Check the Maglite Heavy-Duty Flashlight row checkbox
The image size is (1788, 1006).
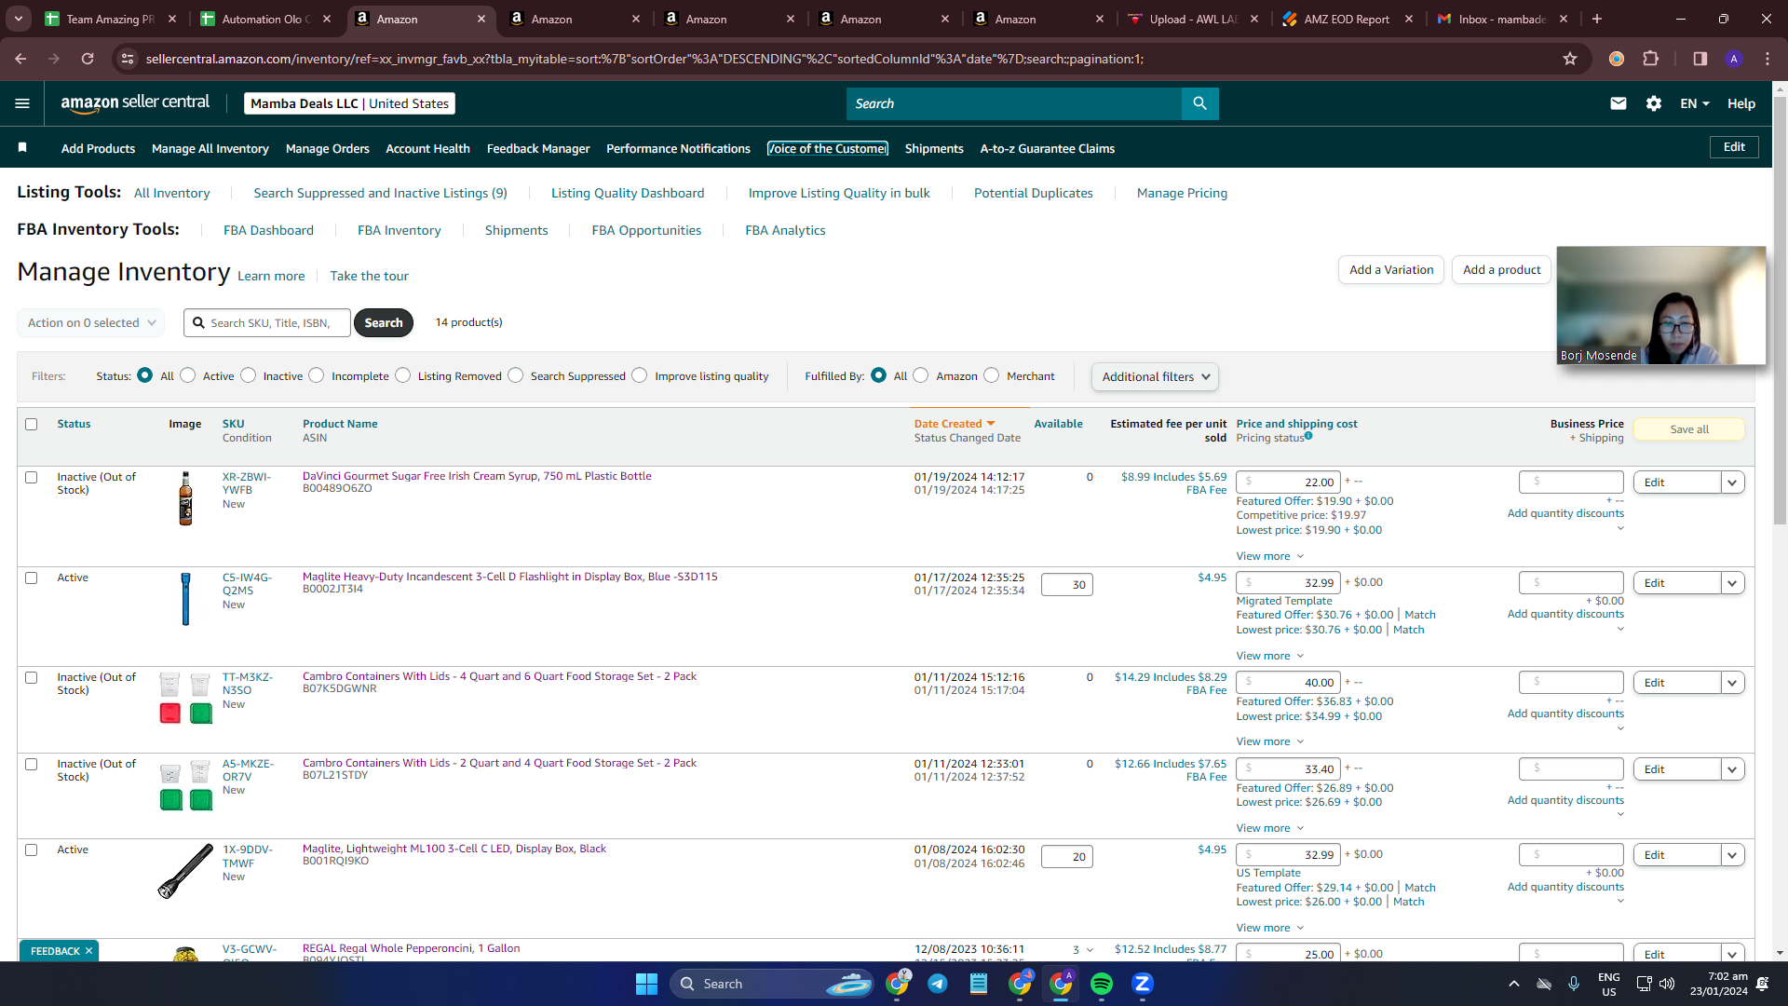click(x=31, y=578)
